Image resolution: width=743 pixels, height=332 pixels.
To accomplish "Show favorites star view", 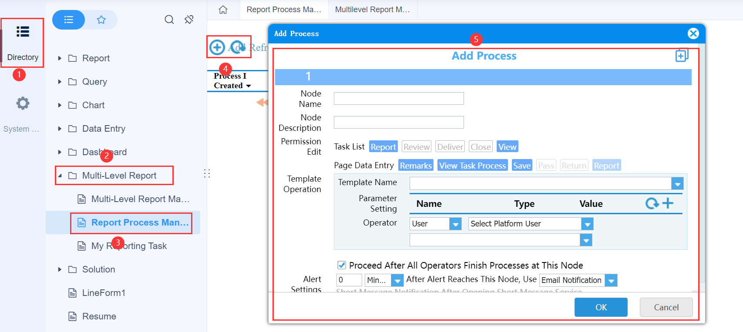I will tap(101, 20).
